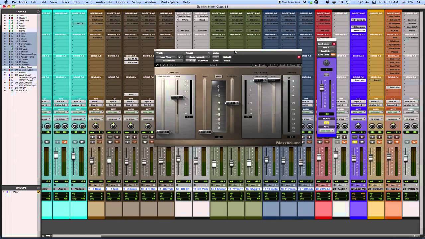Mute the 2 Snare track
The height and width of the screenshot is (239, 425).
134,142
